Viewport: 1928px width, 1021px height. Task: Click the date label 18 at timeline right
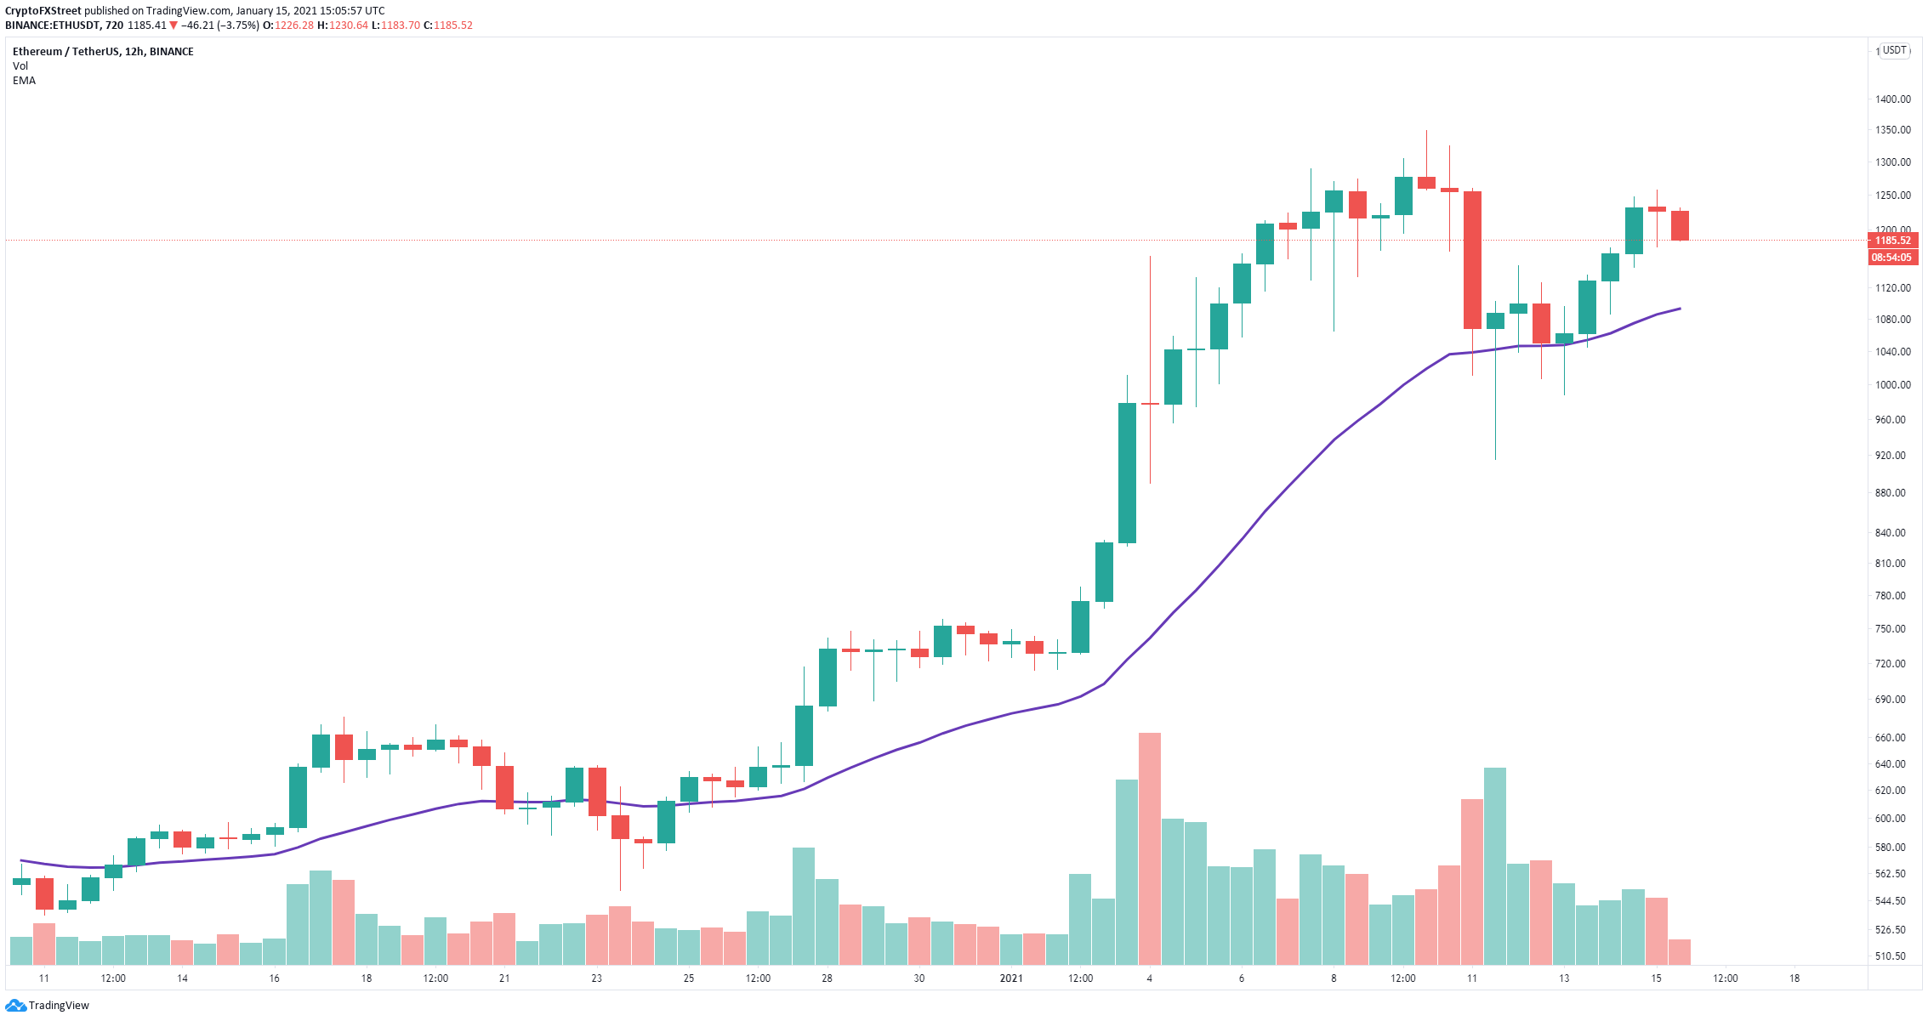[1794, 978]
